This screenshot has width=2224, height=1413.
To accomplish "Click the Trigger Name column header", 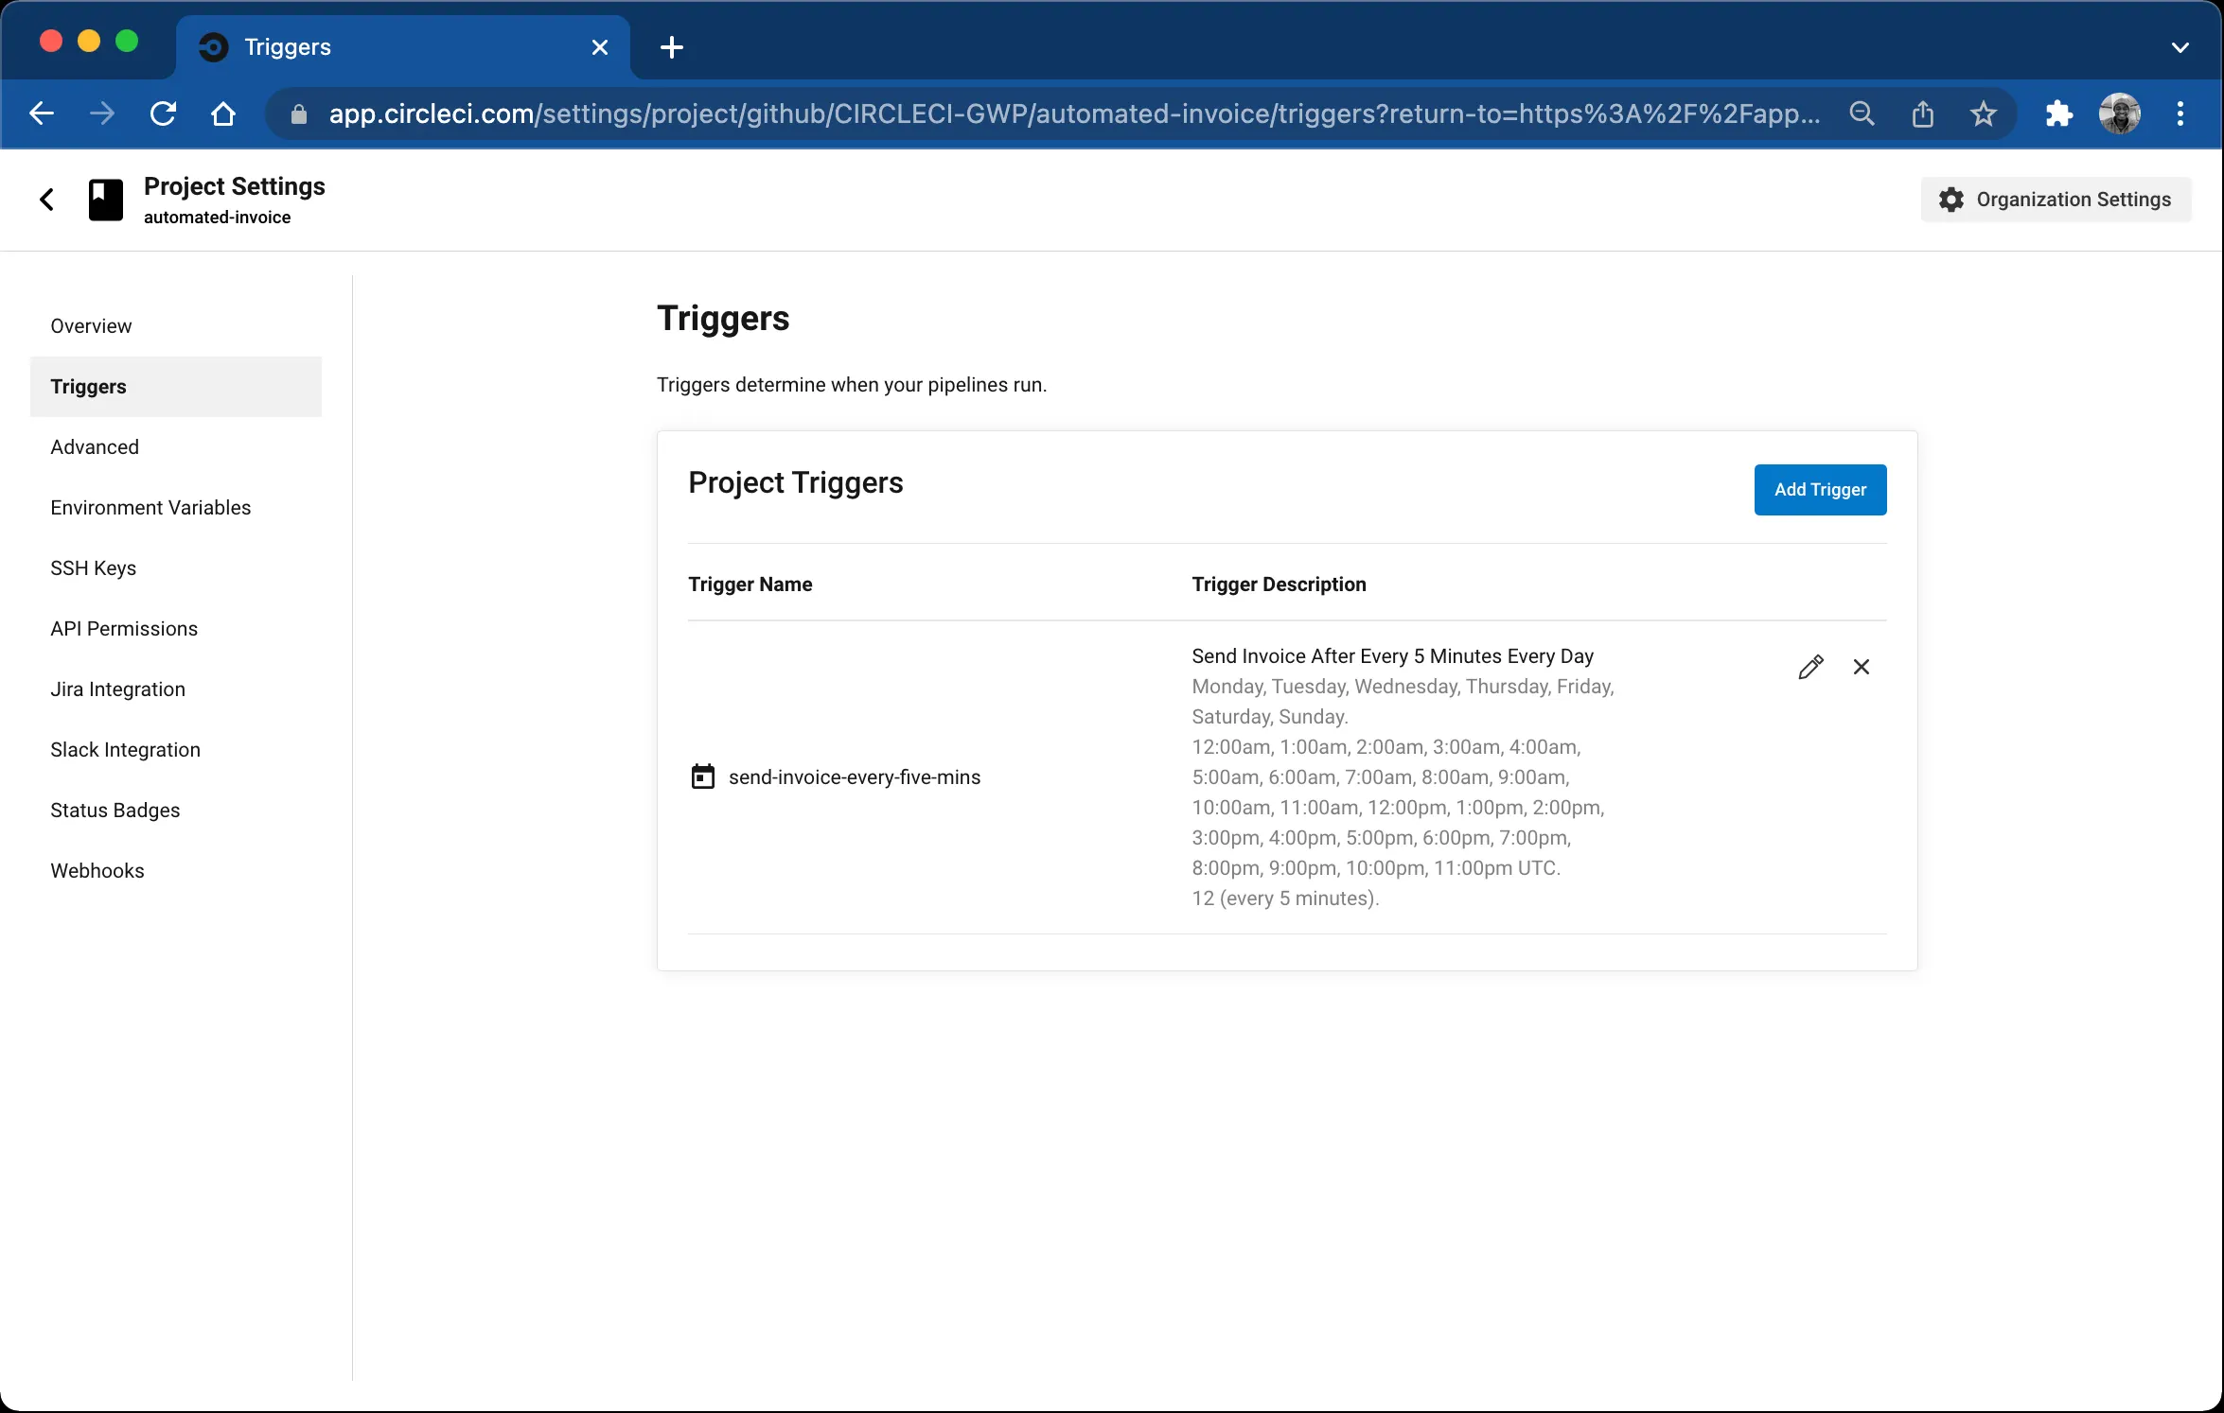I will (750, 584).
